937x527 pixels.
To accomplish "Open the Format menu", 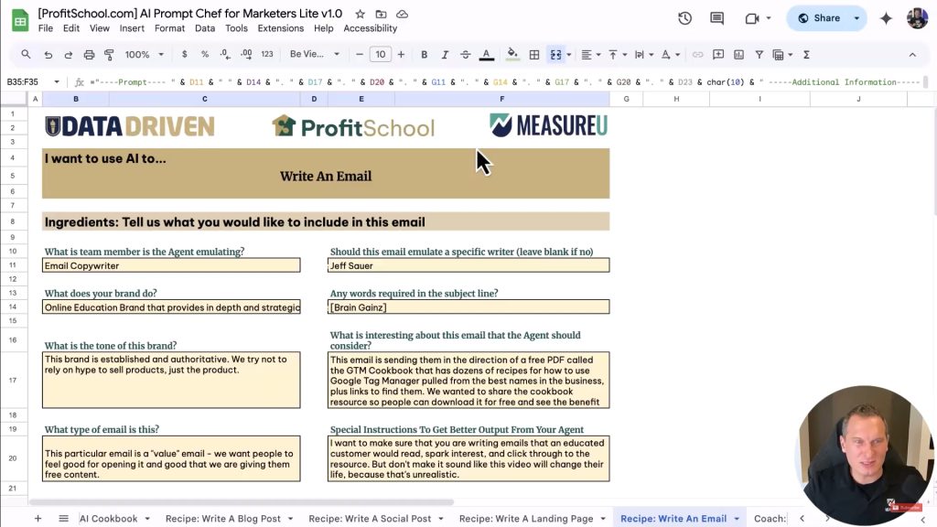I will pos(169,28).
